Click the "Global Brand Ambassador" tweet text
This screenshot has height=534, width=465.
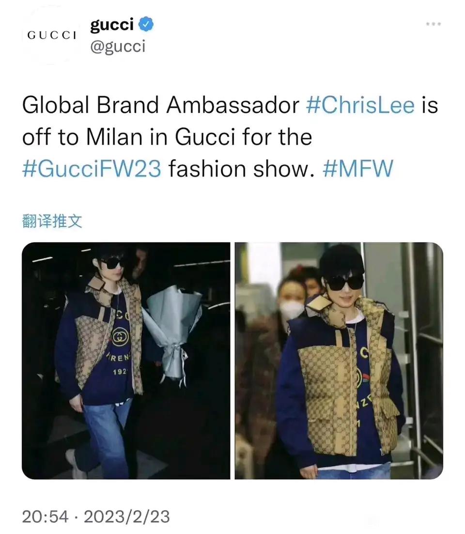click(x=161, y=105)
